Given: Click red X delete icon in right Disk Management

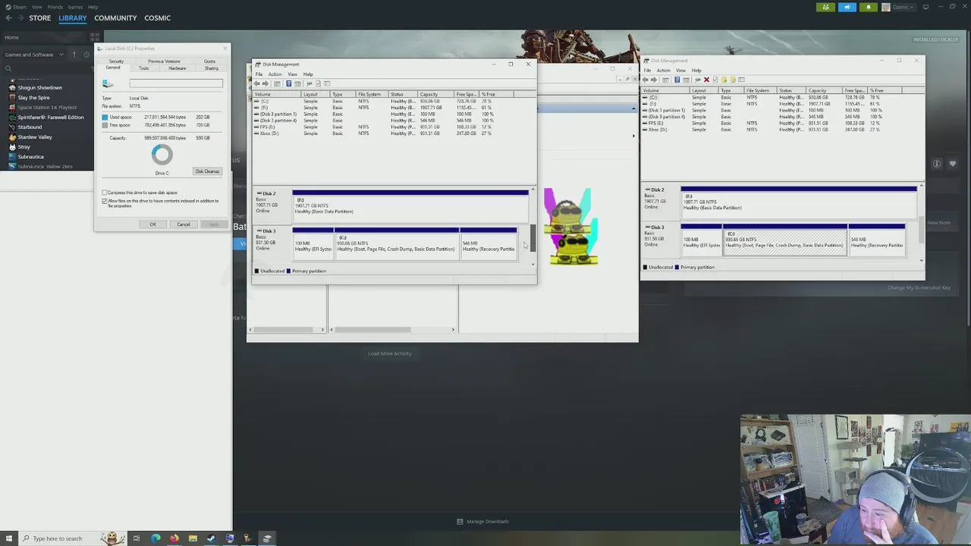Looking at the screenshot, I should 706,80.
